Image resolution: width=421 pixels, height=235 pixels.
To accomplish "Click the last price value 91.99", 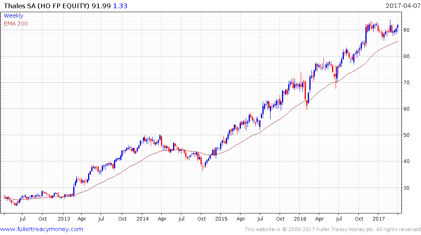I will (x=101, y=6).
